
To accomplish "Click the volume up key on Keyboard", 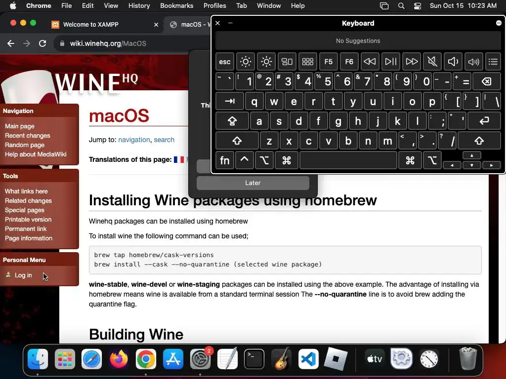I will click(x=473, y=62).
